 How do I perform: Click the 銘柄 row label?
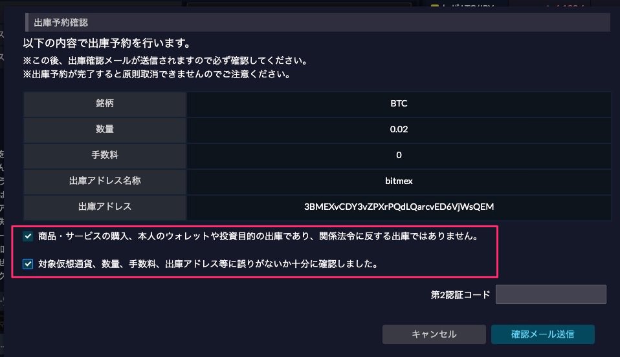tap(105, 103)
